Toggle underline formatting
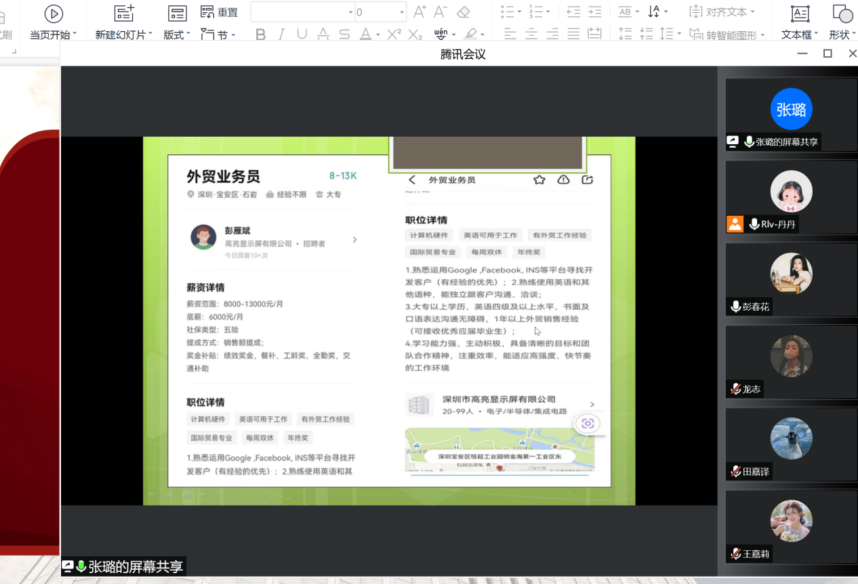 tap(302, 34)
